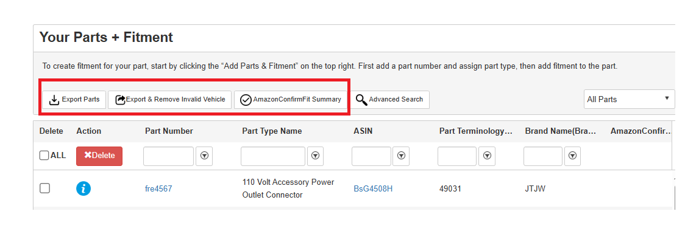Sort by Part Number column header
Screen dimensions: 685x228
(x=169, y=131)
